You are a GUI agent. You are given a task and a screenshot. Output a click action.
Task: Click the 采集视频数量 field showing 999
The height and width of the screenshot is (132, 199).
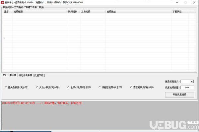[x=187, y=88]
